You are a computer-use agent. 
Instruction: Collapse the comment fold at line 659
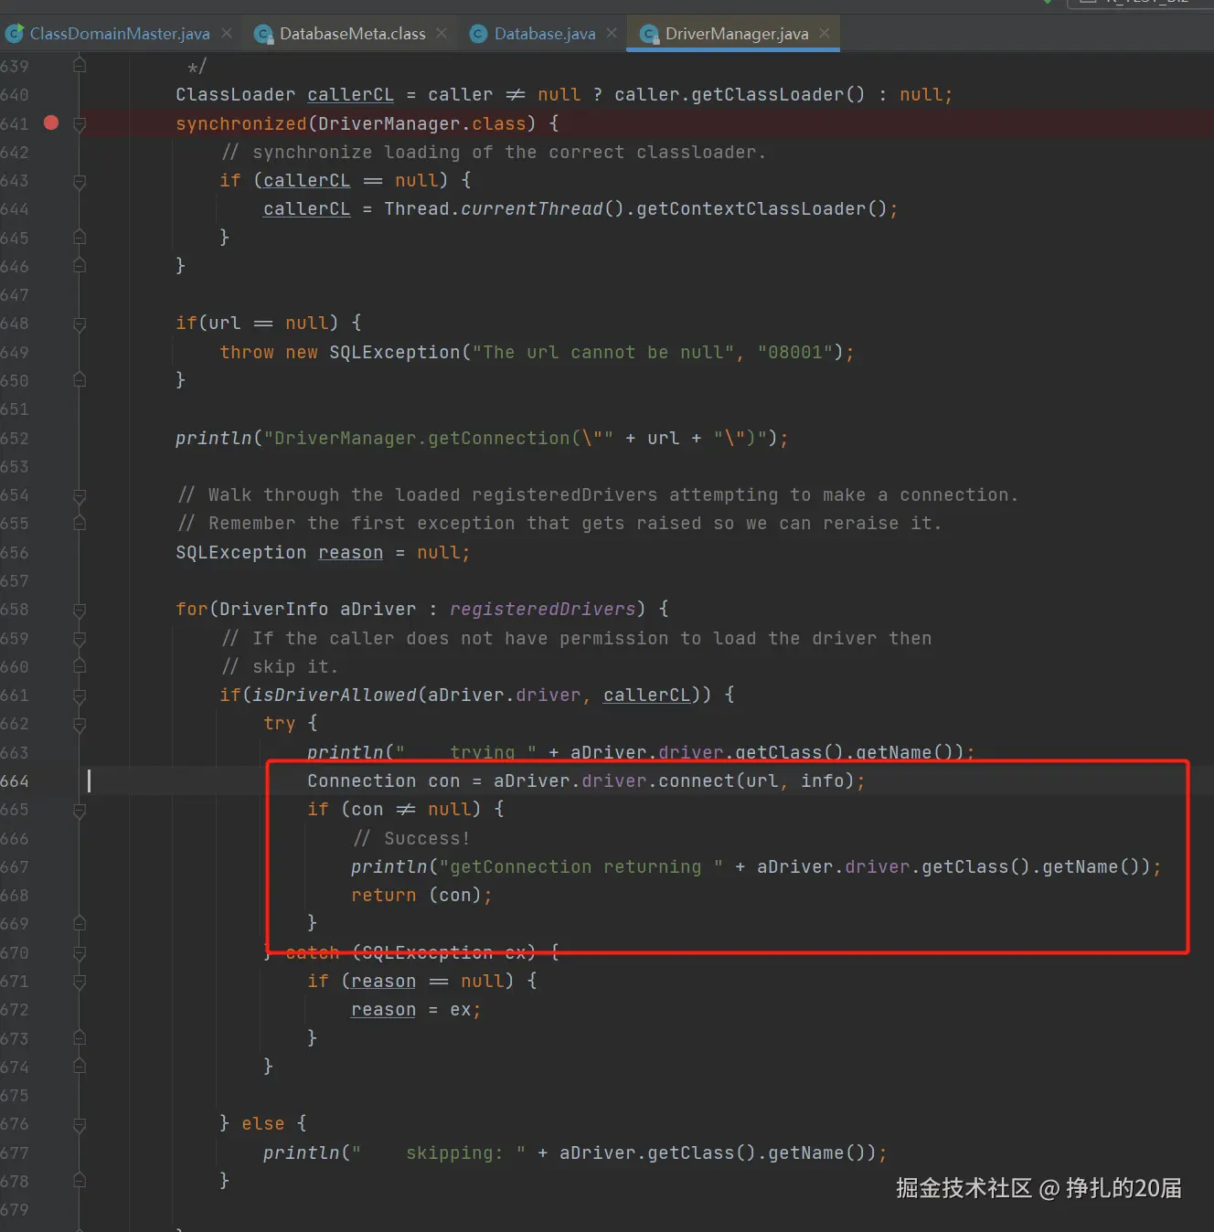(x=80, y=638)
